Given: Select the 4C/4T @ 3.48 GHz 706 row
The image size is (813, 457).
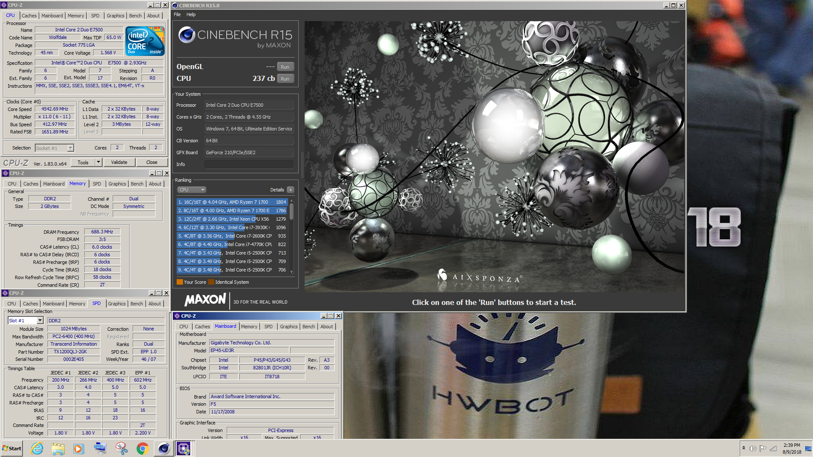Looking at the screenshot, I should coord(232,270).
